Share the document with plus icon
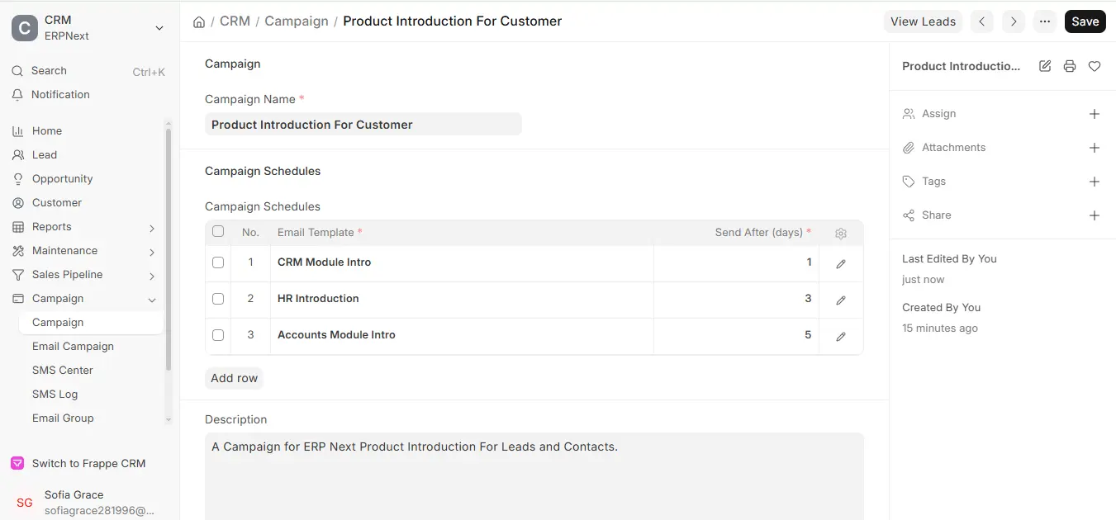 1095,215
